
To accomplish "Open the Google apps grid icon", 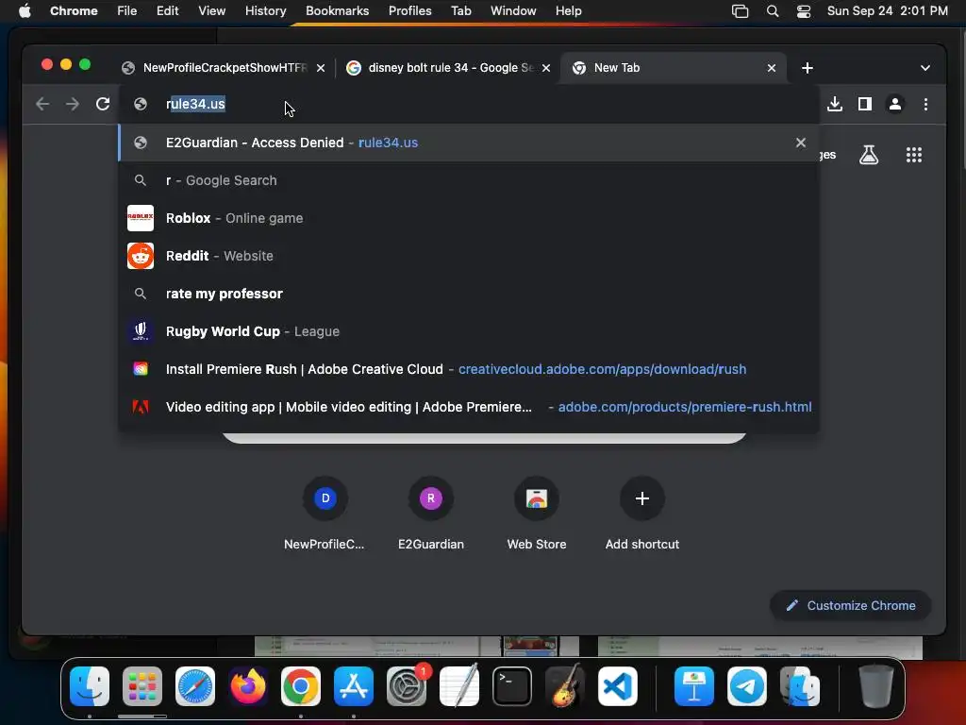I will [x=913, y=155].
